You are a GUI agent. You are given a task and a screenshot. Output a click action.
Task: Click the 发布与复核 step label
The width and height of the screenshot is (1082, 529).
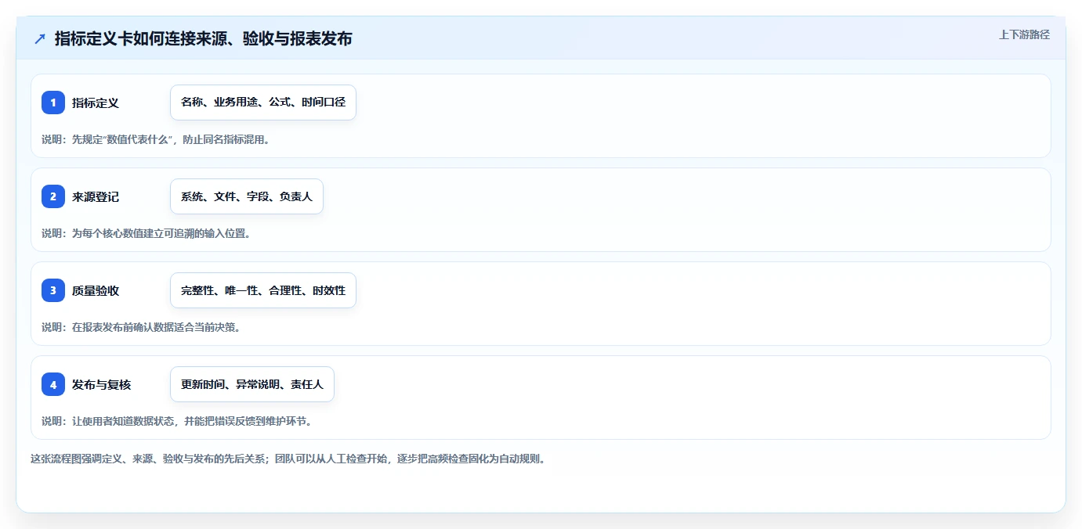101,384
